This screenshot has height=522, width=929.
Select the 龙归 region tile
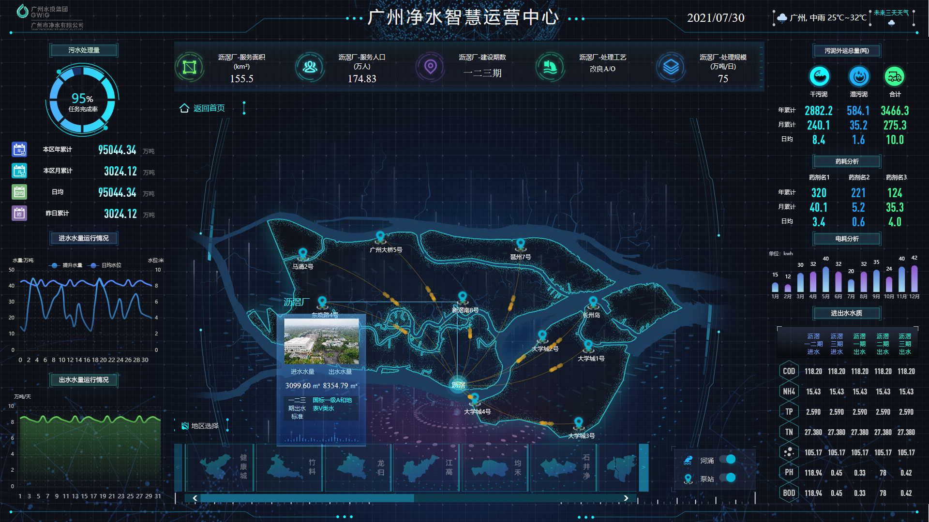coord(358,467)
